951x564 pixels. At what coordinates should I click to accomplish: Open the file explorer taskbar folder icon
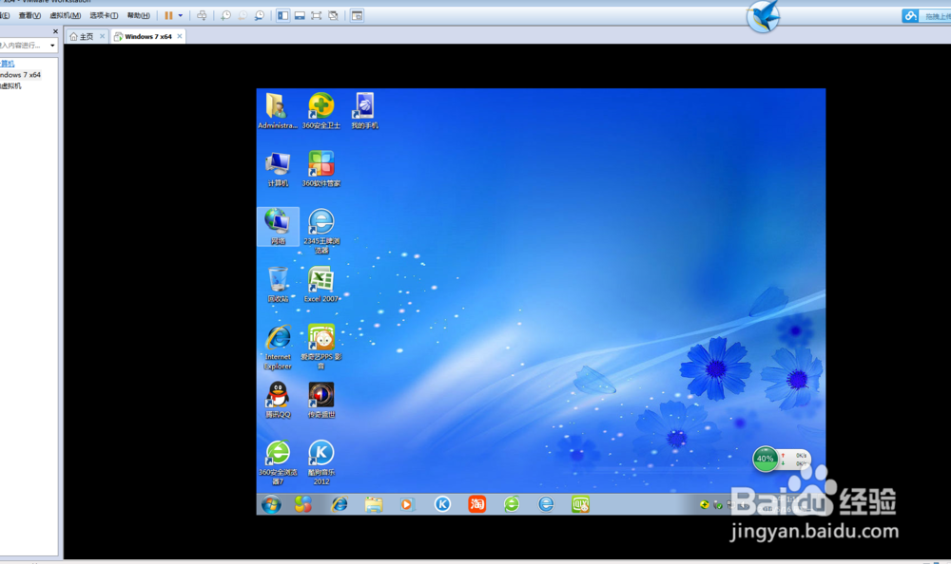tap(374, 504)
